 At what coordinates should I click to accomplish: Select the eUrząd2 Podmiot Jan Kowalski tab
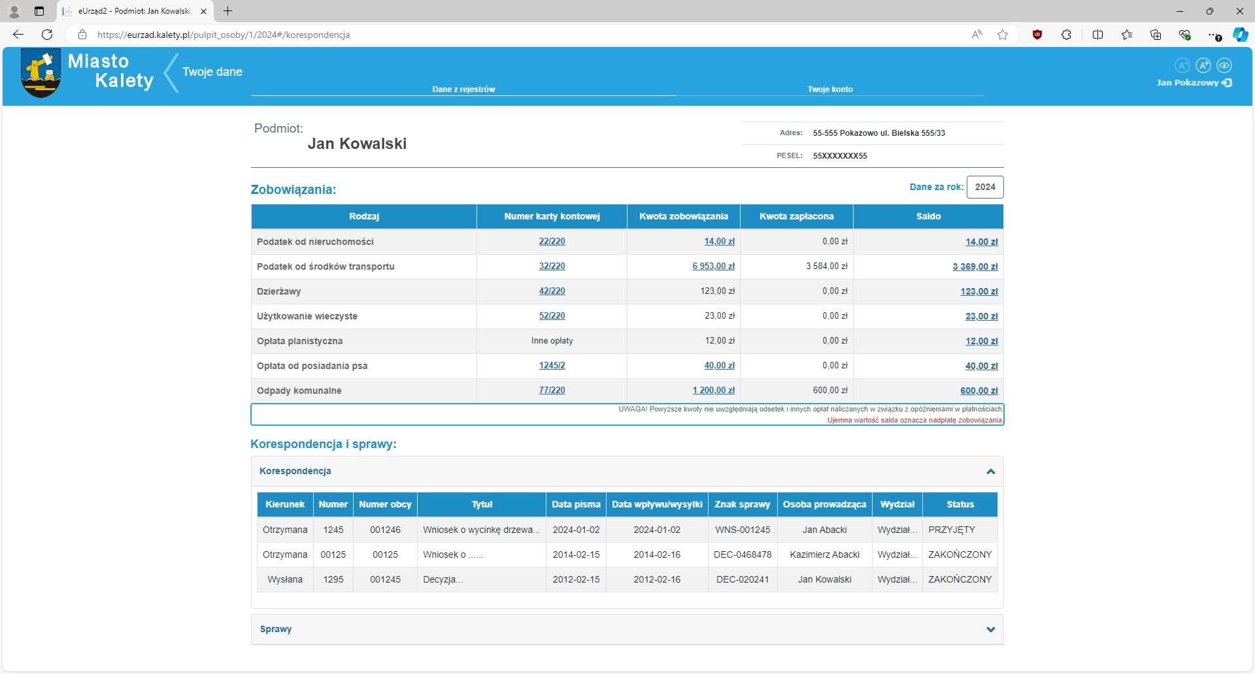(134, 11)
